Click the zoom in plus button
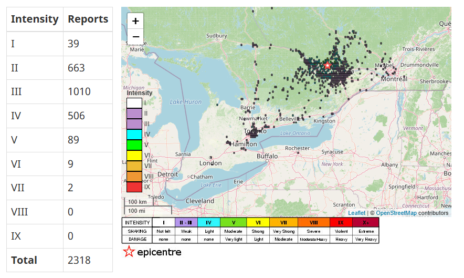This screenshot has width=464, height=278. [135, 21]
